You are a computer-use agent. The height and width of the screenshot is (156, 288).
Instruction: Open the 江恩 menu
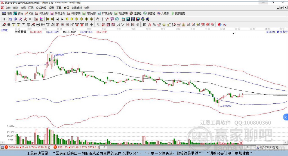coord(31,8)
